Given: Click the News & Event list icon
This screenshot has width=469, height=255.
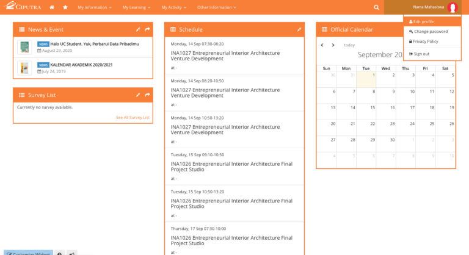Looking at the screenshot, I should click(21, 29).
